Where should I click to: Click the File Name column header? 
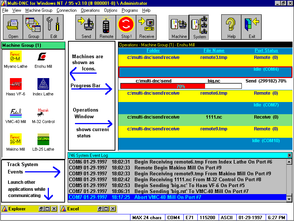point(214,50)
